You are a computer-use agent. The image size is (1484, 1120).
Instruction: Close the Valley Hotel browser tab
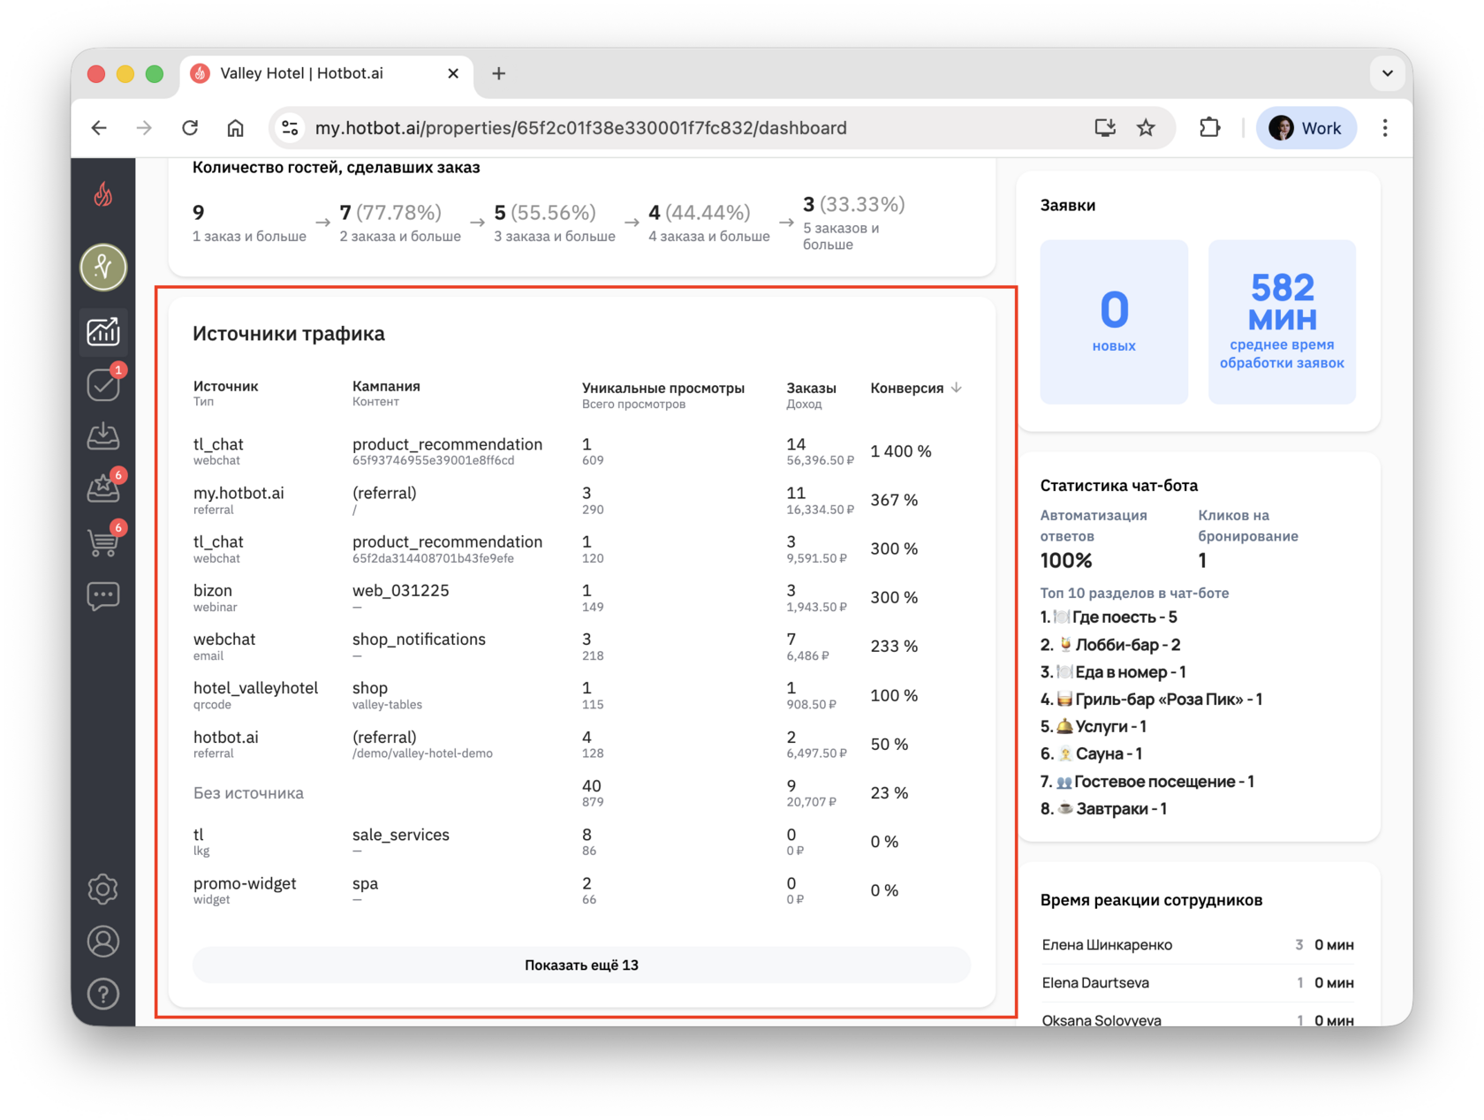coord(453,73)
